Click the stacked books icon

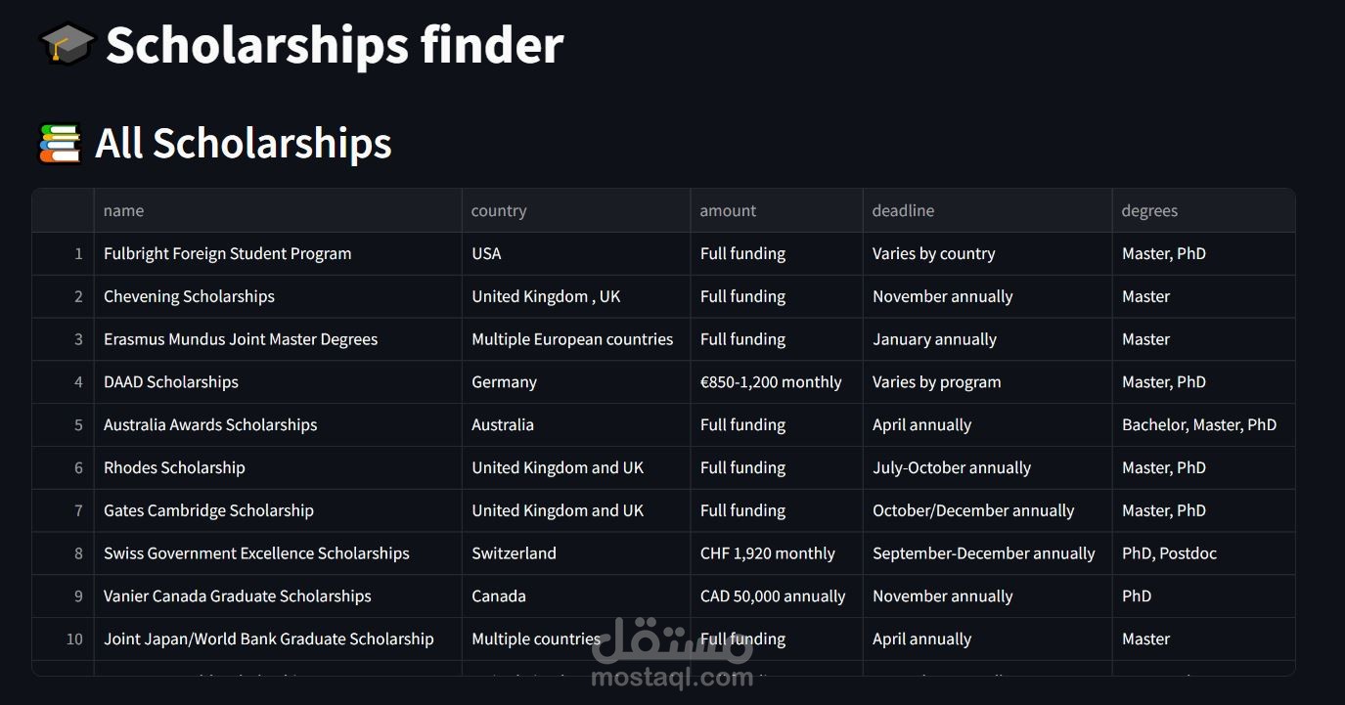[60, 143]
